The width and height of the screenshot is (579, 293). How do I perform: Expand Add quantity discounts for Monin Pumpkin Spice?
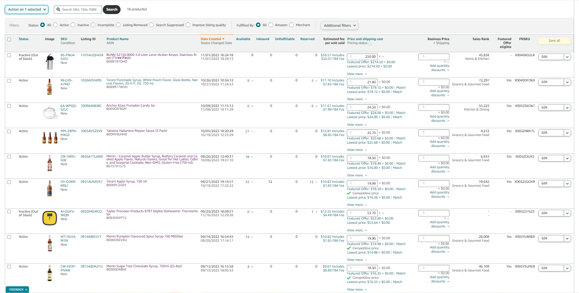coord(440,250)
